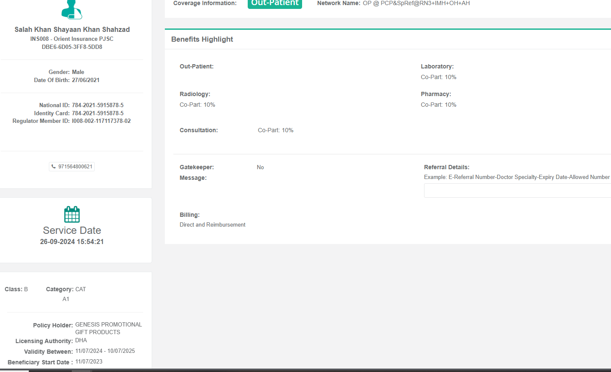Image resolution: width=611 pixels, height=372 pixels.
Task: Click the member card code DBE6-6D05-3FF8-5DD8
Action: pyautogui.click(x=72, y=47)
